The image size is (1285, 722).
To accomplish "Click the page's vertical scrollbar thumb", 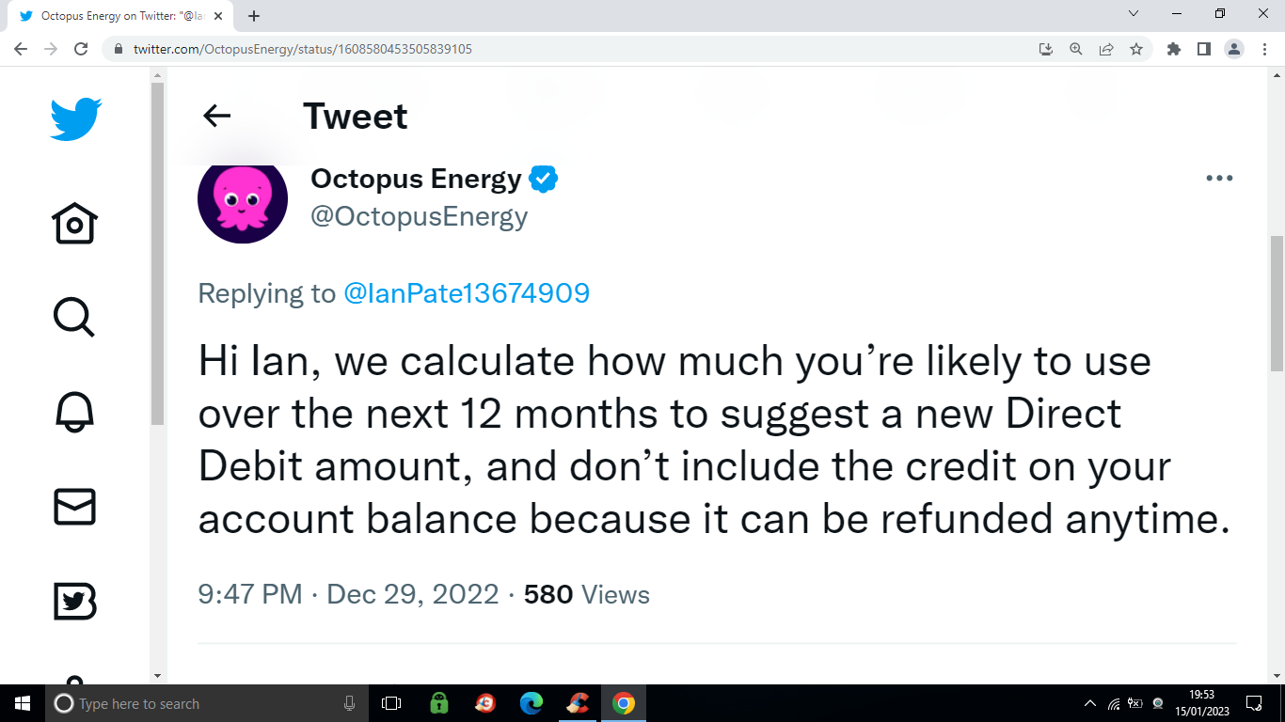I will coord(1277,301).
